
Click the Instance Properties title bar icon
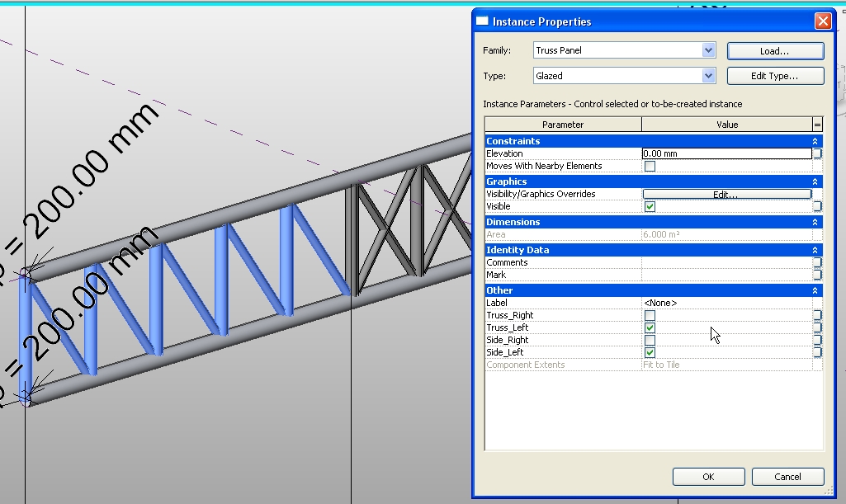tap(481, 21)
